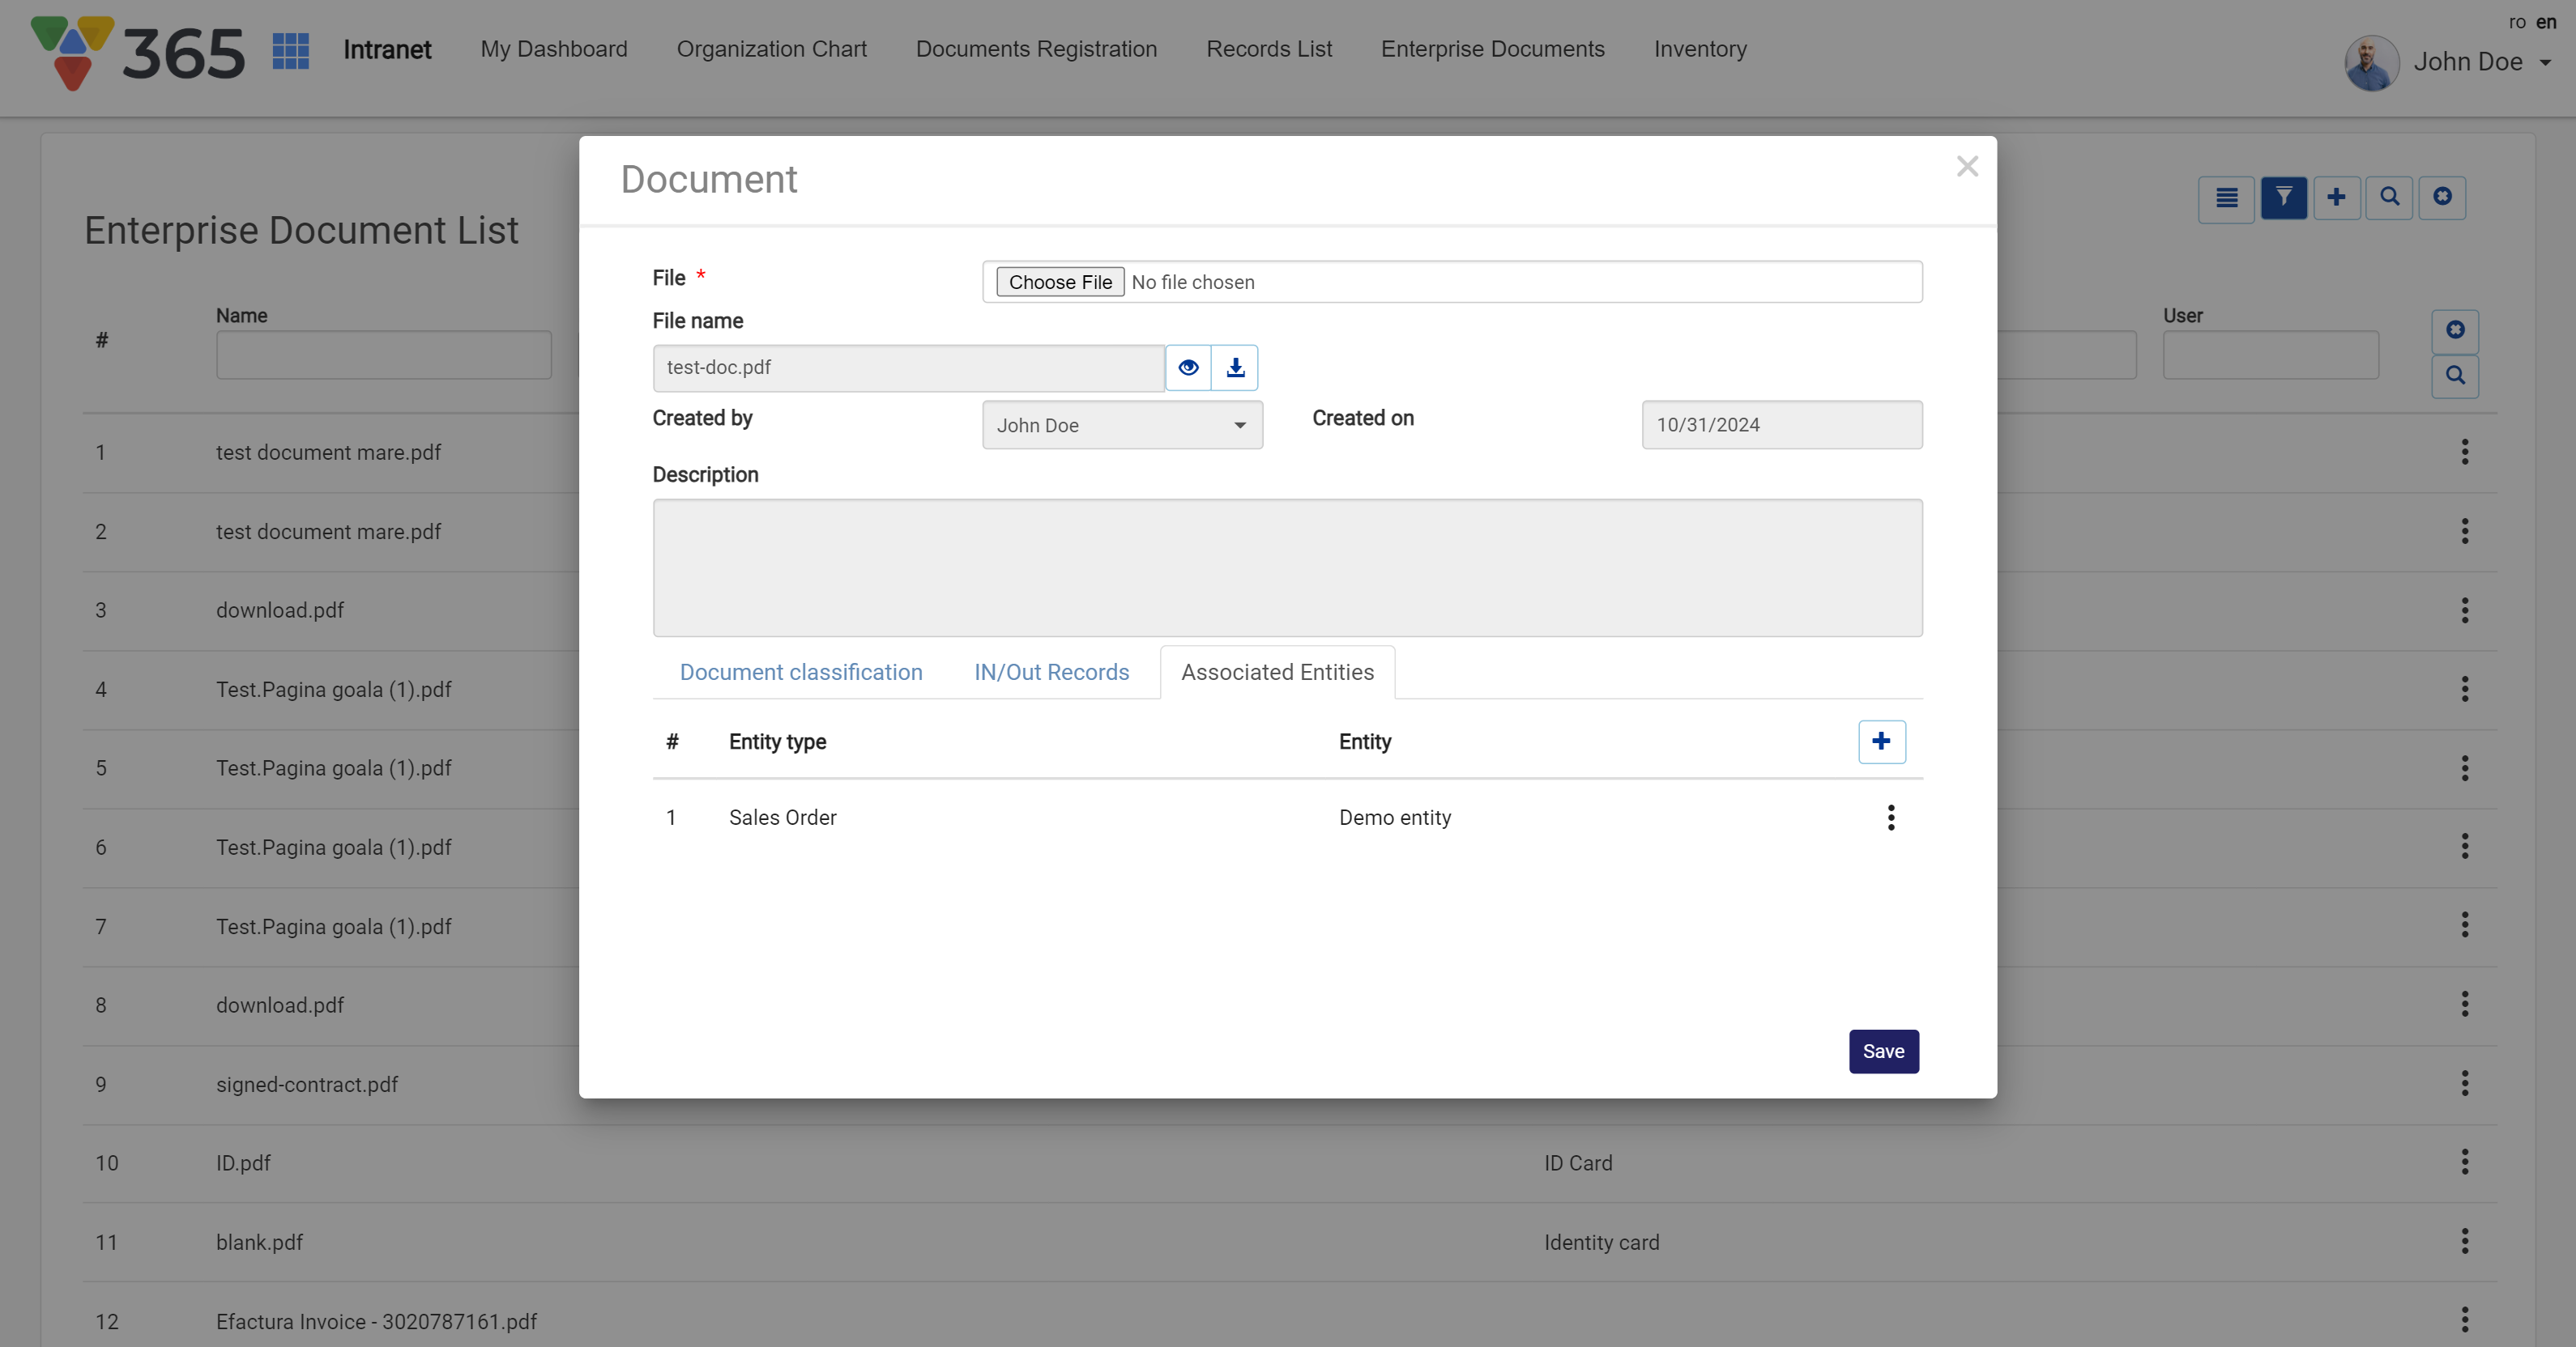Click the list view icon in the toolbar

coord(2226,197)
